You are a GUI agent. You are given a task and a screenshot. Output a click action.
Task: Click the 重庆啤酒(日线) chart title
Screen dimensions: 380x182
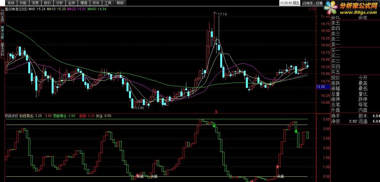(x=16, y=9)
